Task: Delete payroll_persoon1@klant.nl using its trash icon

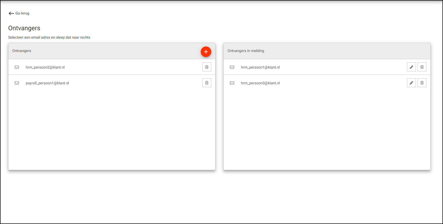Action: 207,83
